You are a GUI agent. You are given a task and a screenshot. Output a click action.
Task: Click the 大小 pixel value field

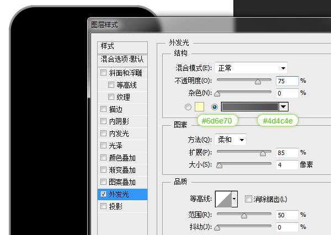287,165
